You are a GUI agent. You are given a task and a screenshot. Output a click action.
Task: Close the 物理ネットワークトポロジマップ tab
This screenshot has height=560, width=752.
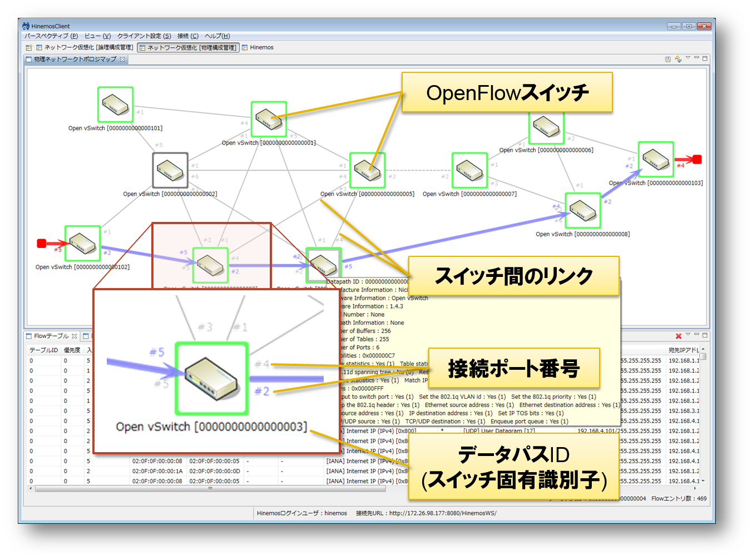tap(122, 59)
